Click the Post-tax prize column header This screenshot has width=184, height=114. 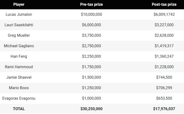coord(164,5)
